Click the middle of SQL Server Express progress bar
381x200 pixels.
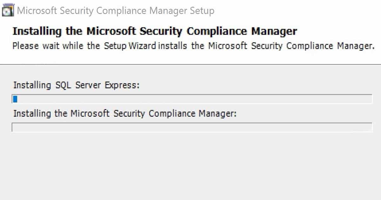click(x=192, y=99)
